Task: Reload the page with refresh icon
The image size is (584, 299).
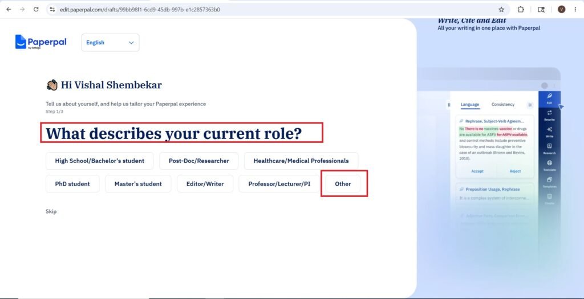Action: pos(36,9)
